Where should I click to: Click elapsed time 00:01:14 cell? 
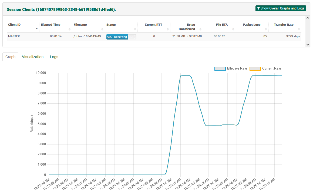tap(56, 37)
